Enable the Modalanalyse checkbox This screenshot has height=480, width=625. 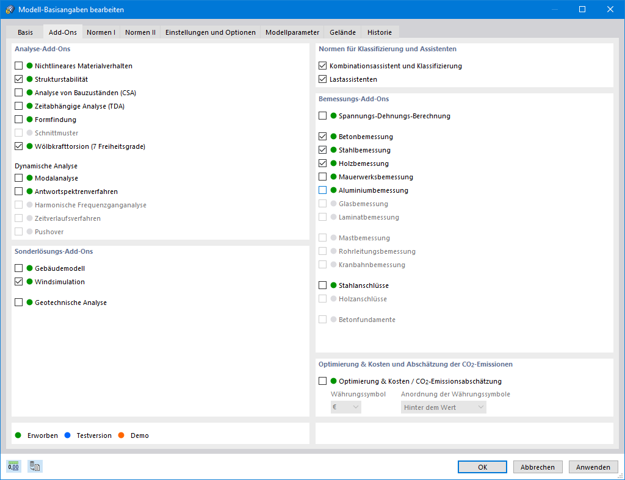[x=18, y=177]
